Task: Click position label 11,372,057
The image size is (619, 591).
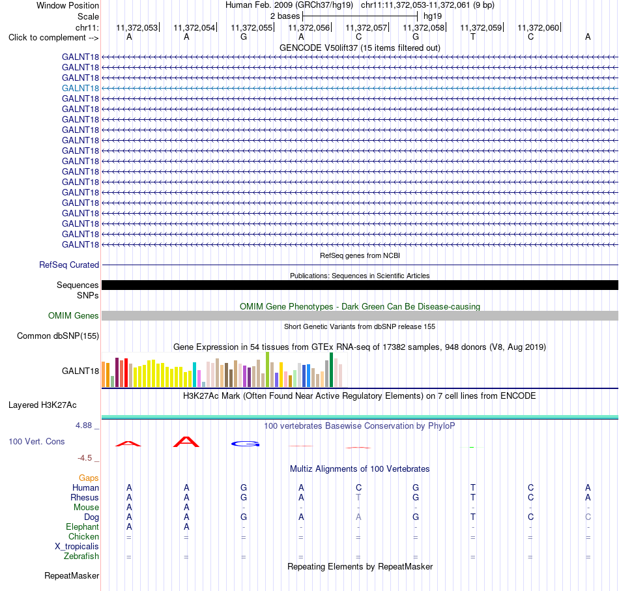Action: click(x=366, y=27)
